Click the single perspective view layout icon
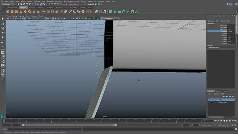 [3, 52]
